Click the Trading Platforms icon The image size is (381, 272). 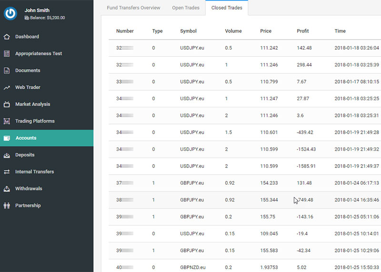(7, 121)
